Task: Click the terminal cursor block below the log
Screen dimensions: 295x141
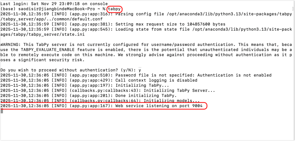Action: (1, 111)
